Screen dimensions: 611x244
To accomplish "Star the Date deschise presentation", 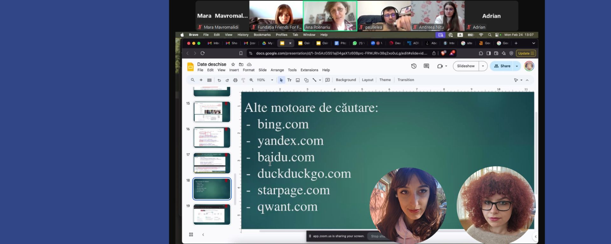I will click(233, 64).
